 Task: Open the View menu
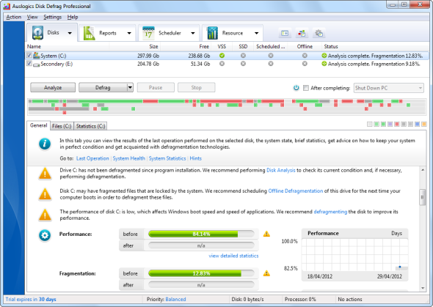(32, 17)
